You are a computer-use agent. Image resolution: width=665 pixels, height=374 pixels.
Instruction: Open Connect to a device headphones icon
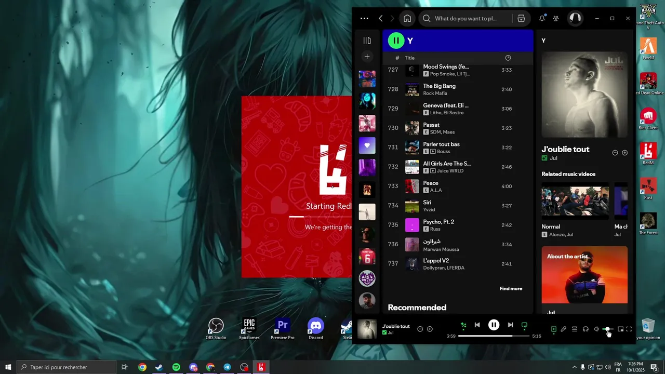coord(586,329)
